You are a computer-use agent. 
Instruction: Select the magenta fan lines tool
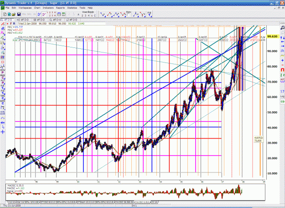[3, 33]
